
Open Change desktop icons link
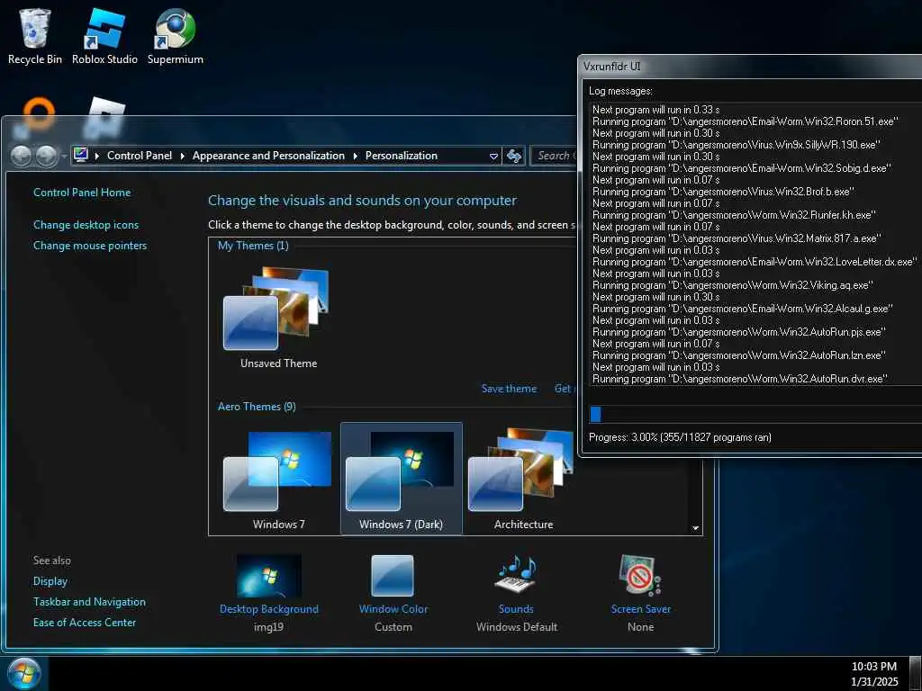coord(86,224)
